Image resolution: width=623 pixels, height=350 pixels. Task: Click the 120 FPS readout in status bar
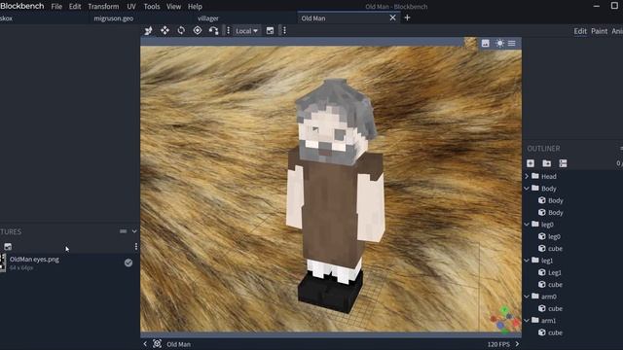pyautogui.click(x=498, y=344)
